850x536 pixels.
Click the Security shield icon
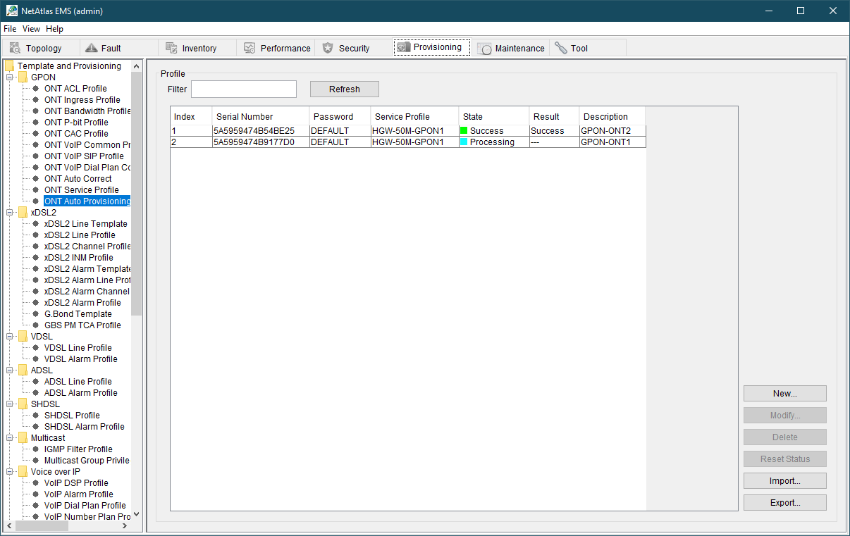[x=328, y=48]
